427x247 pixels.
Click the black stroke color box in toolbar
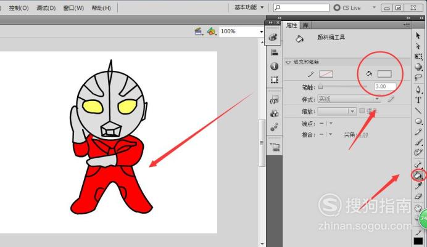pos(418,241)
